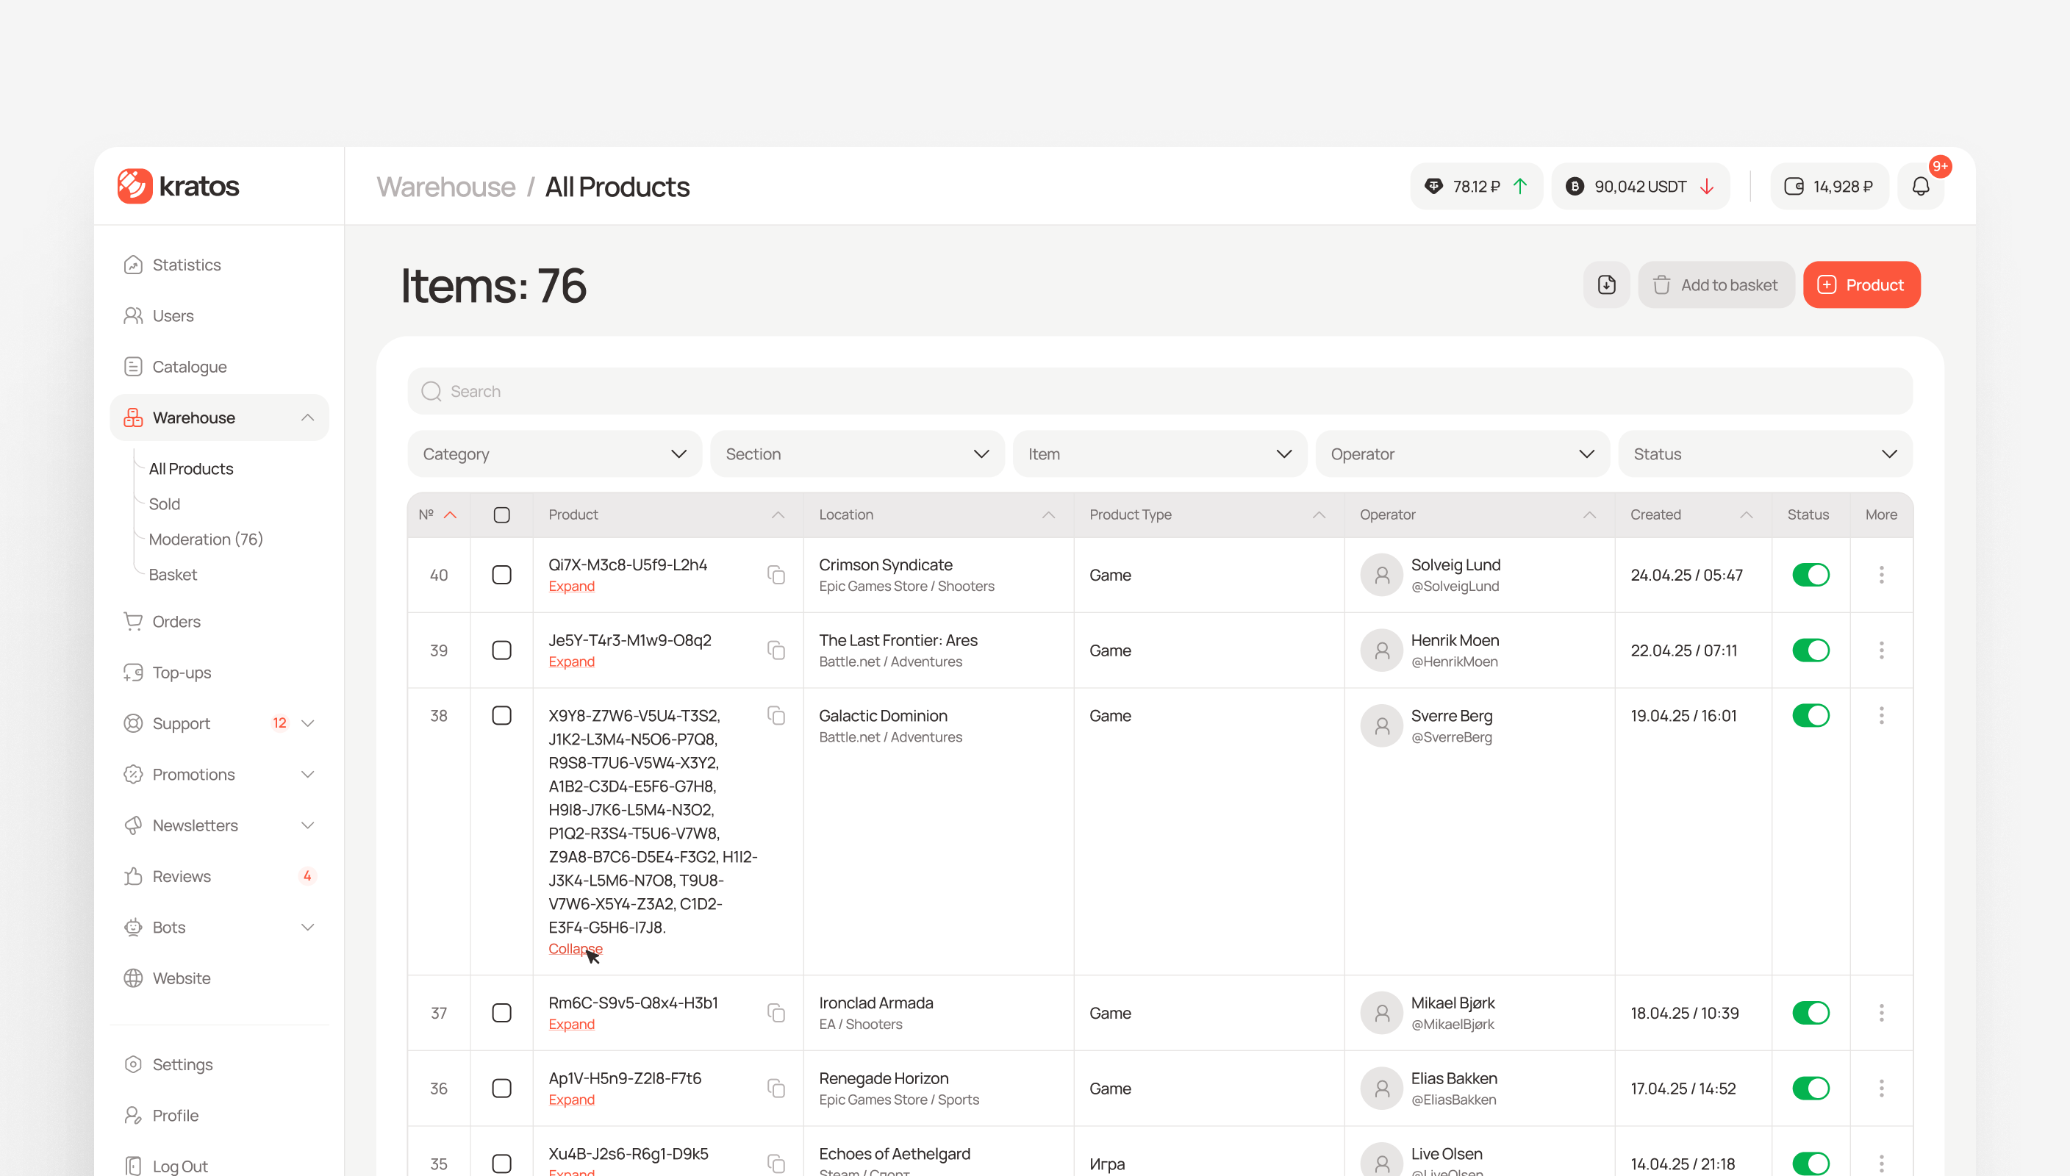Copy the Galactic Dominion keys list
Viewport: 2070px width, 1176px height.
click(776, 716)
